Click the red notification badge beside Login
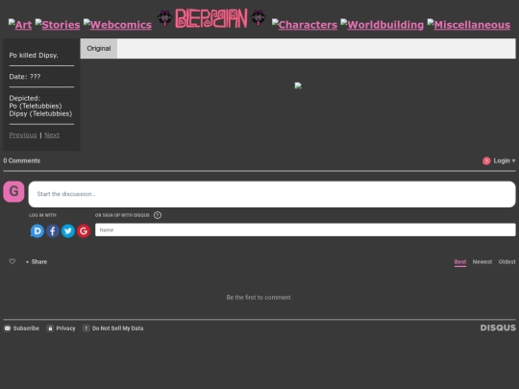The width and height of the screenshot is (519, 389). click(486, 160)
